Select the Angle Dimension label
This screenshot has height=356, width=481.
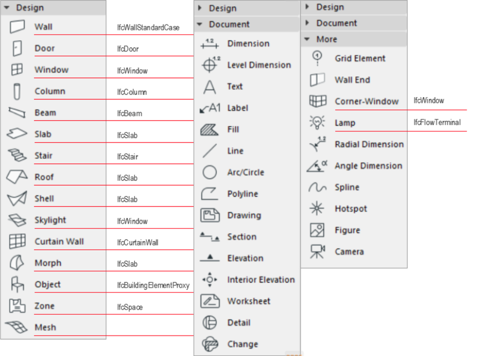(368, 166)
